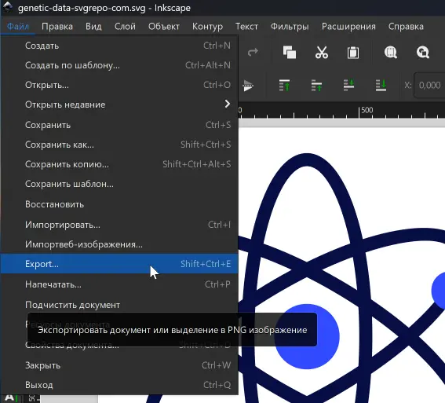Open the Объект menu
This screenshot has width=445, height=403.
[164, 27]
